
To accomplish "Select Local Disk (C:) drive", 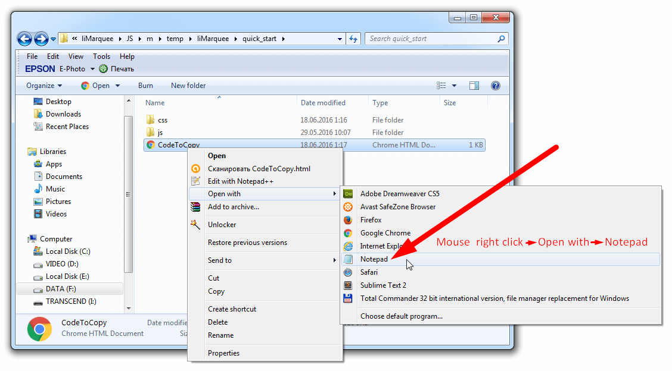I will tap(68, 251).
